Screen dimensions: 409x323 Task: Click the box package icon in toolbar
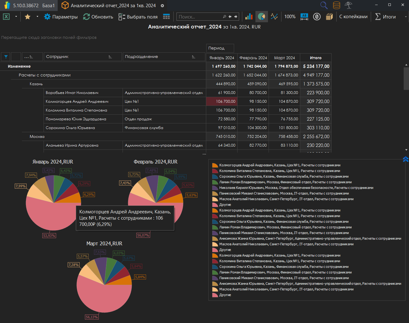coord(329,17)
